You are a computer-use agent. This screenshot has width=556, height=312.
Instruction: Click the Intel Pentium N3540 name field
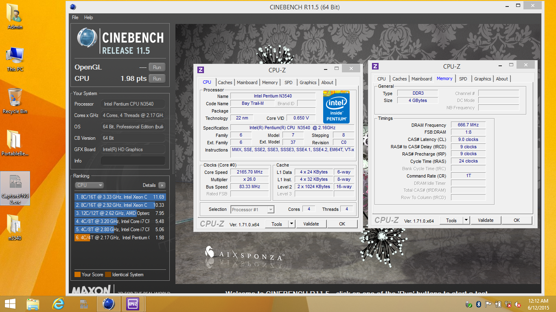tap(273, 96)
